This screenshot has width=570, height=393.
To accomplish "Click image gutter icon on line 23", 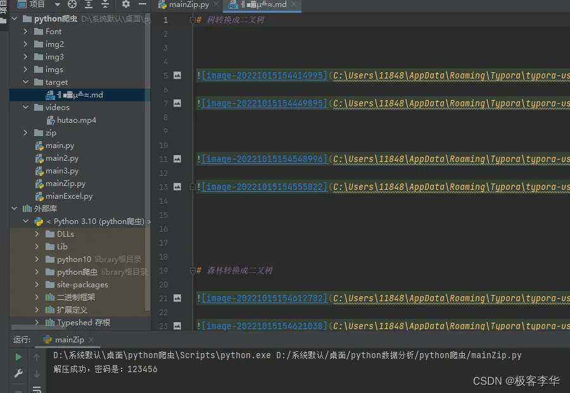I will (x=177, y=326).
